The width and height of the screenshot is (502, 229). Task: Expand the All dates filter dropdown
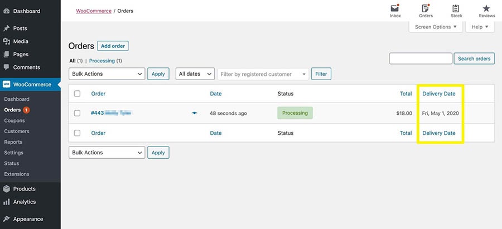tap(195, 74)
